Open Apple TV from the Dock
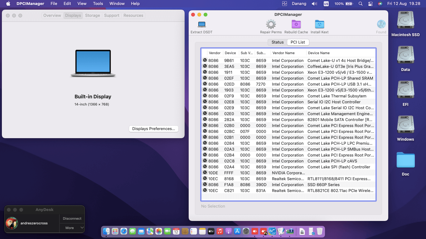The image size is (426, 239). tap(211, 231)
